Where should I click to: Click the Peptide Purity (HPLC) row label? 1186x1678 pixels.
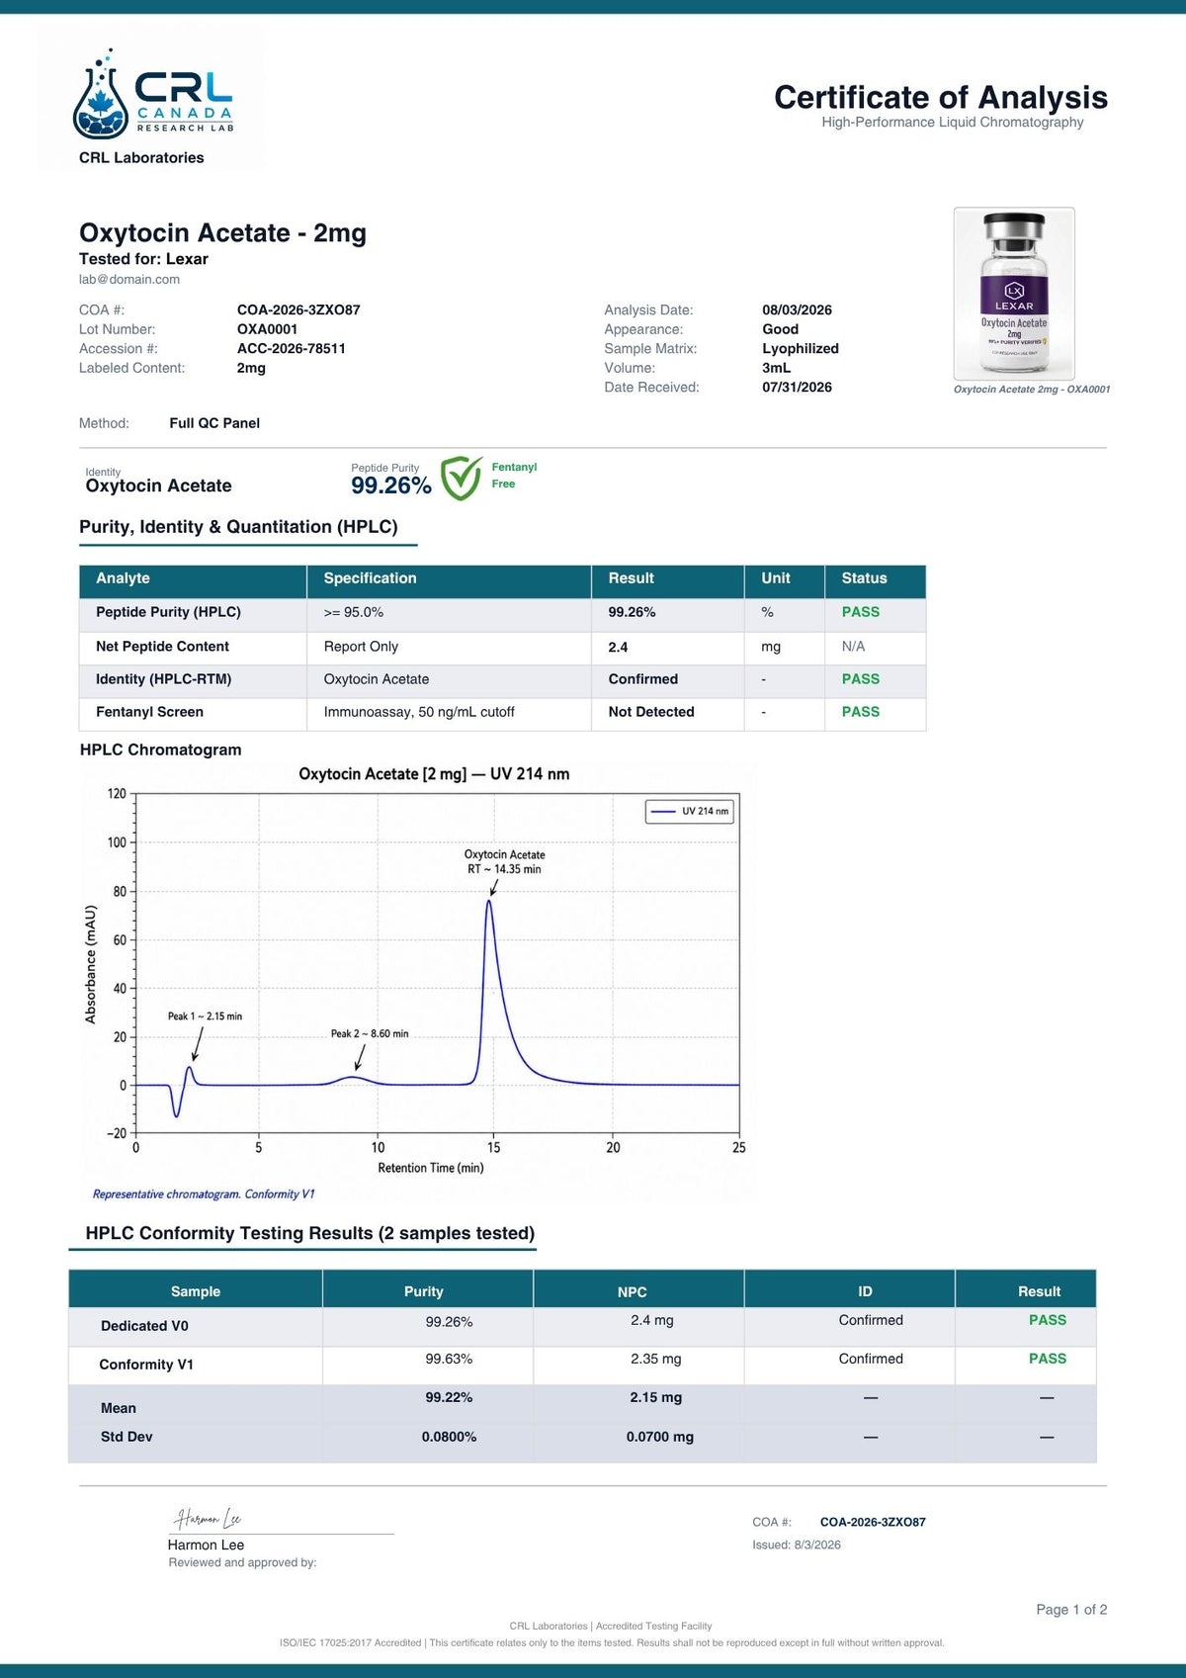[x=168, y=612]
